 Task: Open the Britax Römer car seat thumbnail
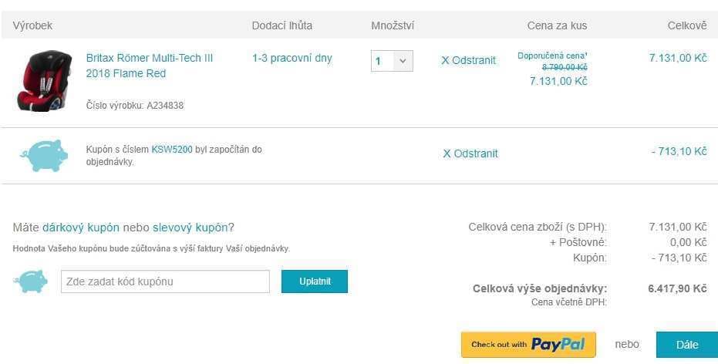[x=45, y=81]
